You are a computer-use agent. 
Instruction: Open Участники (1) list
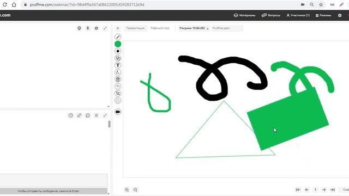pyautogui.click(x=298, y=15)
